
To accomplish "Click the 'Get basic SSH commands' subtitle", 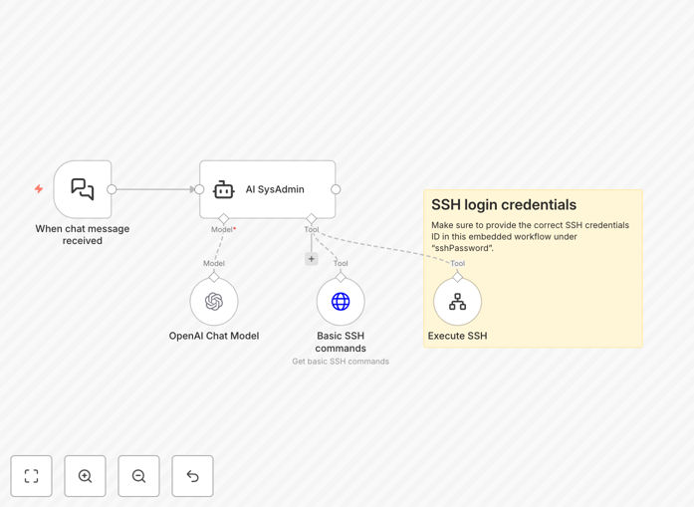I will 341,362.
